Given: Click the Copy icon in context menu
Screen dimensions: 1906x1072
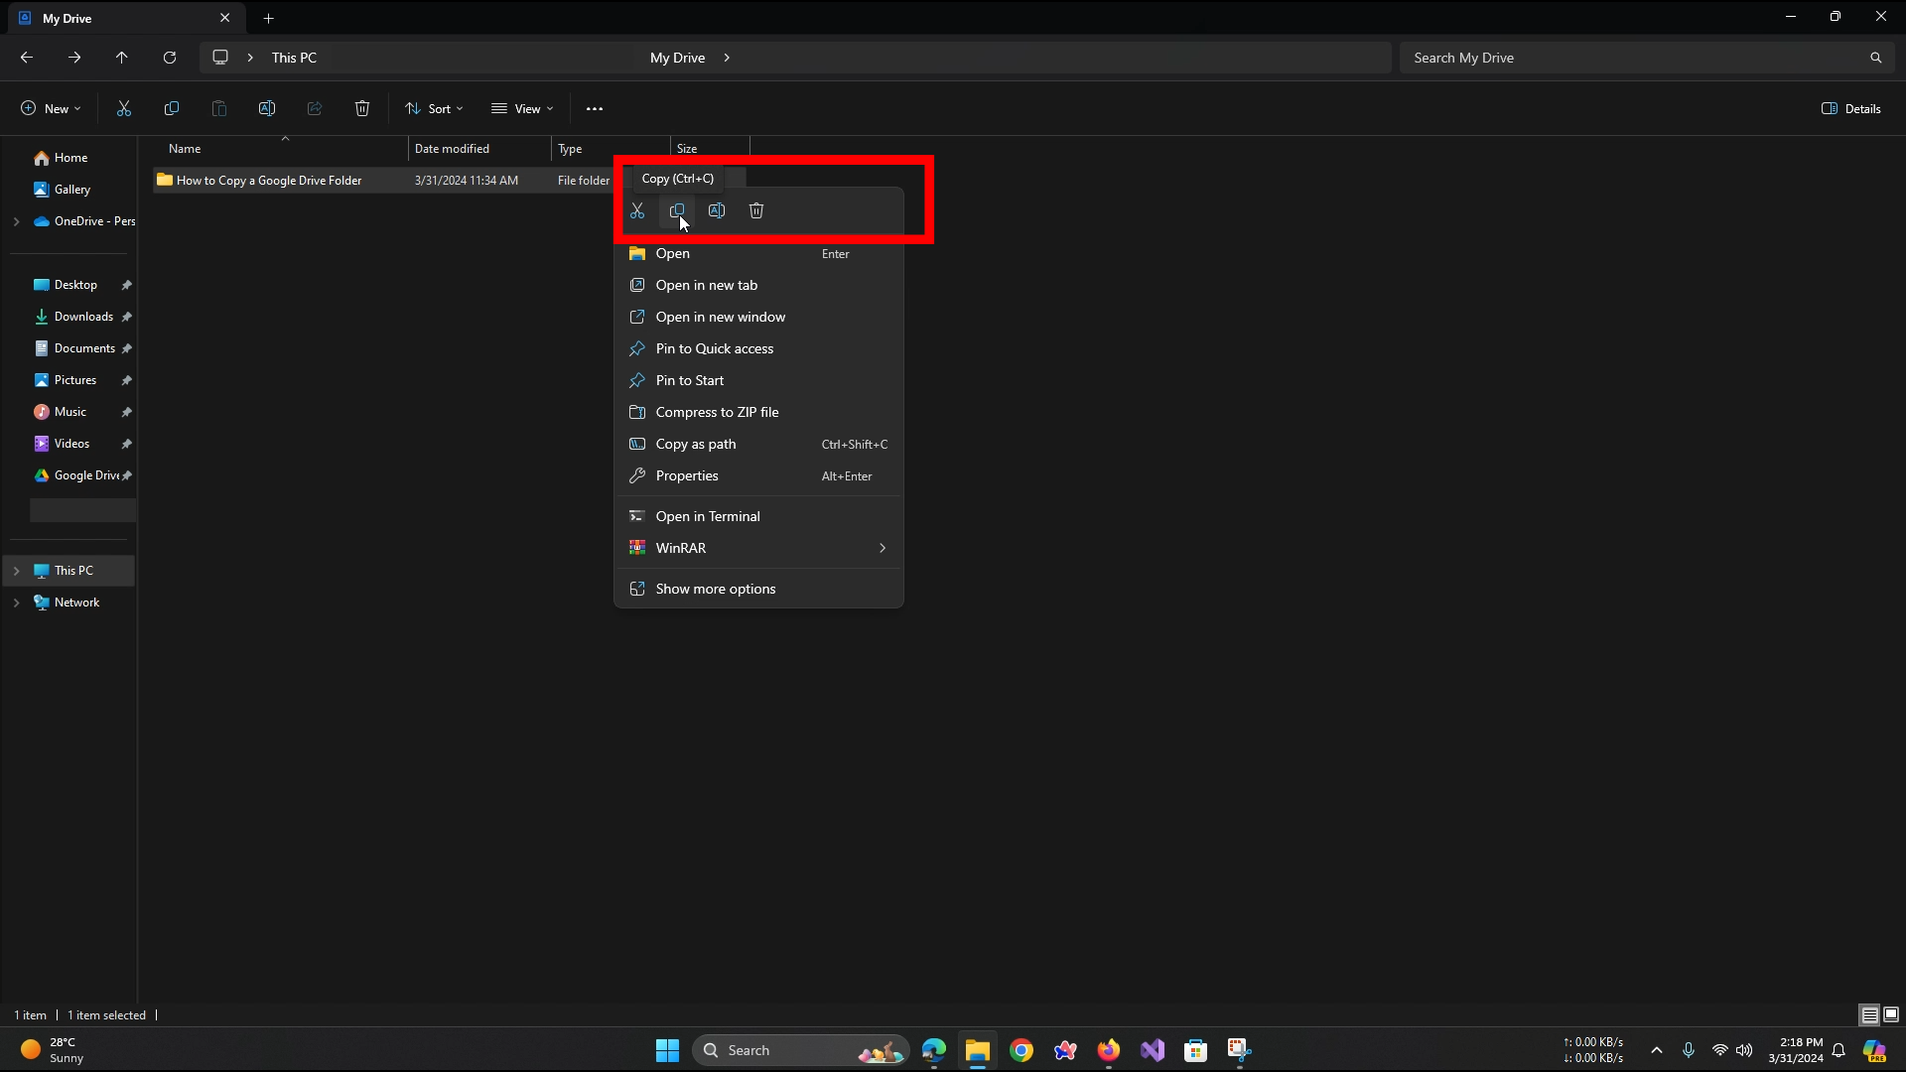Looking at the screenshot, I should coord(677,210).
